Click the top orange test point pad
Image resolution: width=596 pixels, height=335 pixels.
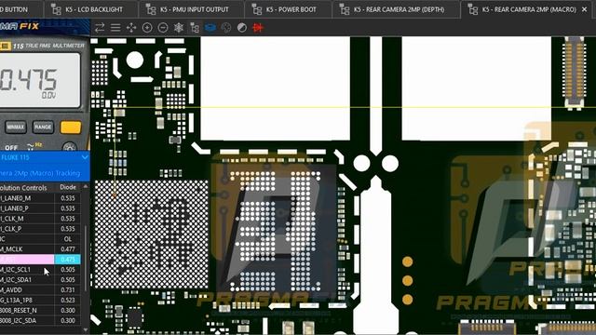(x=407, y=261)
